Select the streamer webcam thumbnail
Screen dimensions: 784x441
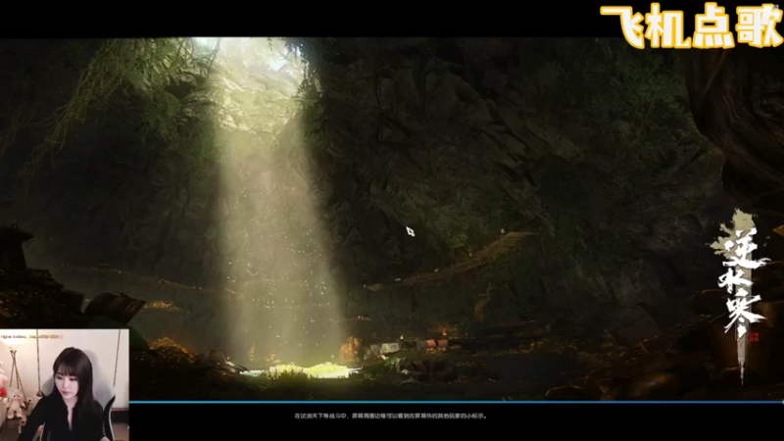[65, 384]
